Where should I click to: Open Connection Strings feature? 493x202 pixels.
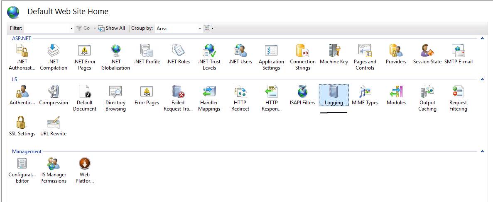pos(302,57)
